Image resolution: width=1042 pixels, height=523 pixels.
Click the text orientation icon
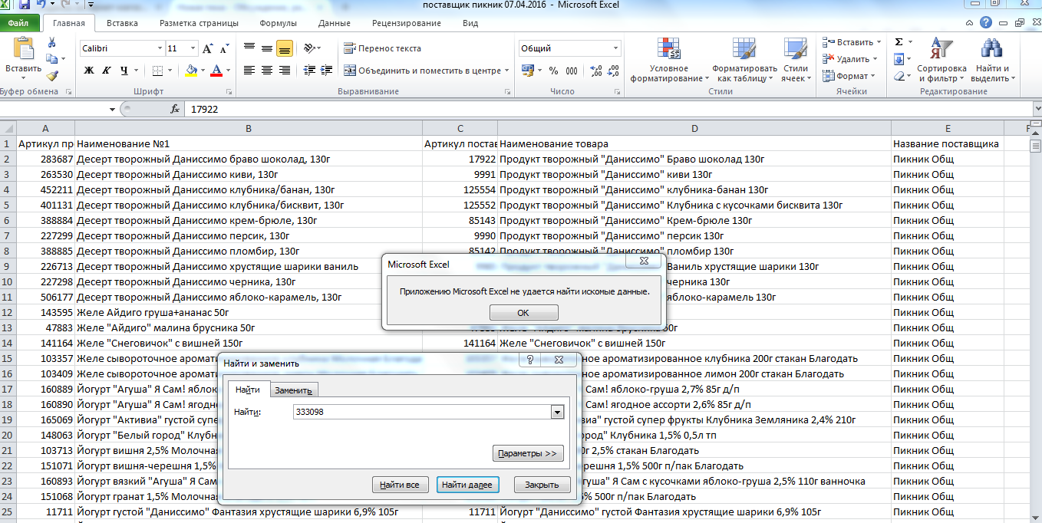(x=309, y=48)
